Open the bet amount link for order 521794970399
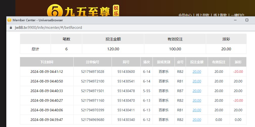The height and width of the screenshot is (127, 255). point(197,110)
